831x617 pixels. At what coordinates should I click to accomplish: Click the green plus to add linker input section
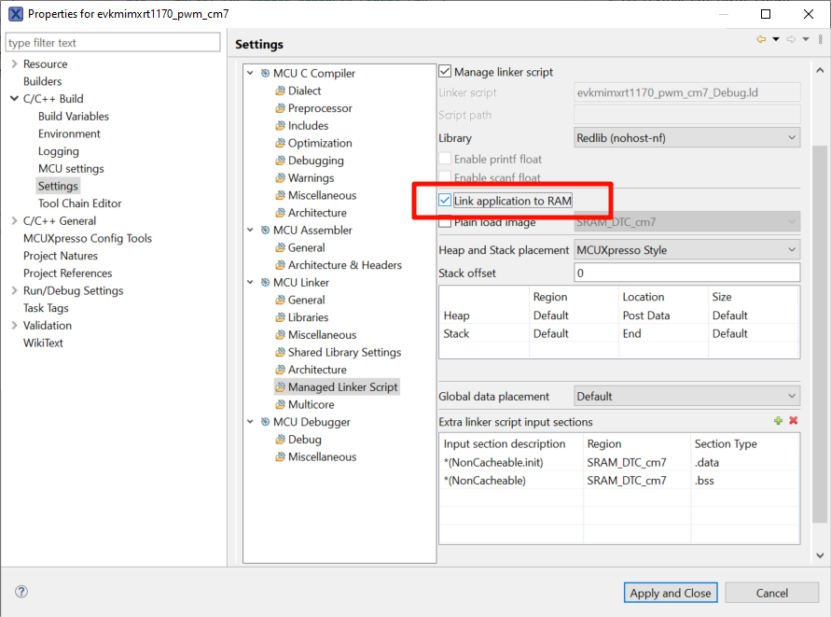[779, 421]
